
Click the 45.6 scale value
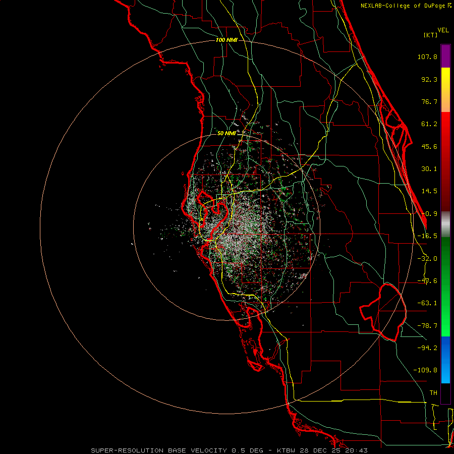pyautogui.click(x=429, y=146)
